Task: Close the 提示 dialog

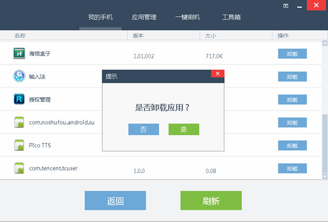Action: [217, 73]
